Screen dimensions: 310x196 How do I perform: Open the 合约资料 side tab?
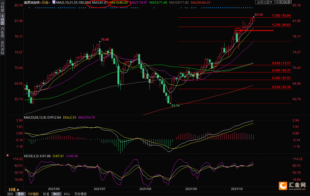[x=2, y=47]
